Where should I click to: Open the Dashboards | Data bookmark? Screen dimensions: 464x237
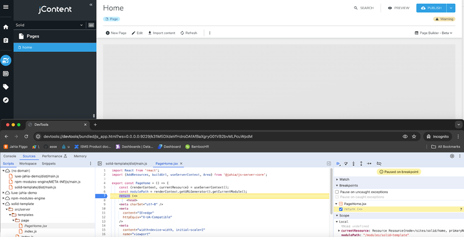pos(135,147)
